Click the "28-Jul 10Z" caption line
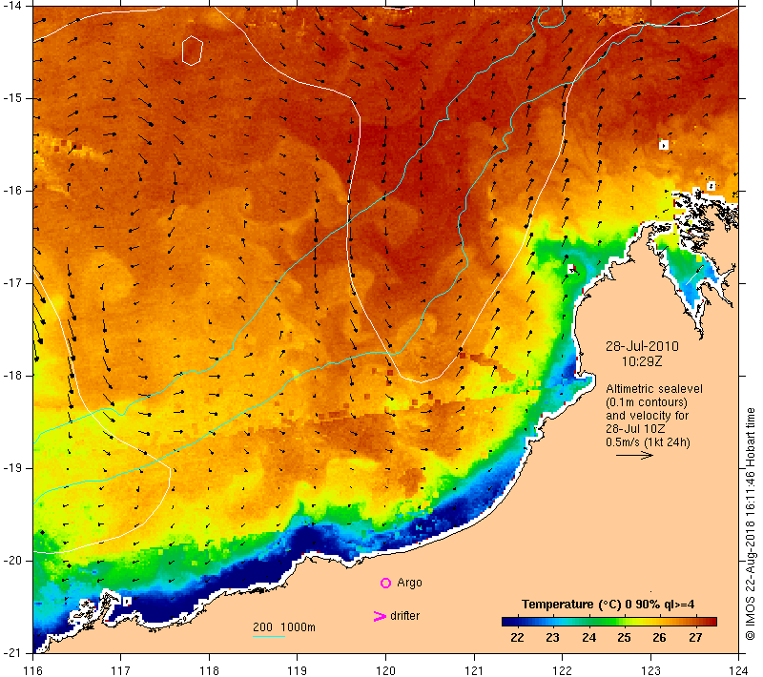This screenshot has width=763, height=677. click(635, 428)
